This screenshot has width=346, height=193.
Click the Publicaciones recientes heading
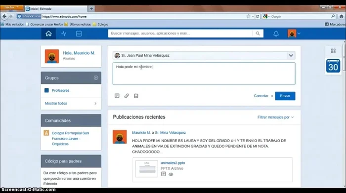click(x=139, y=117)
